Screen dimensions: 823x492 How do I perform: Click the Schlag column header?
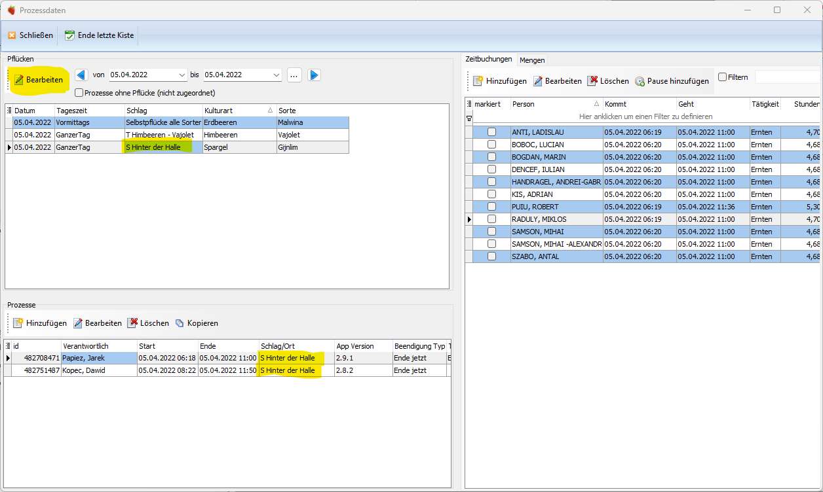point(163,111)
